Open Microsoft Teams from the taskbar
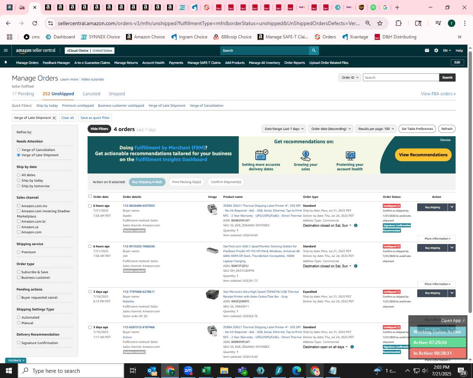 coord(242,371)
